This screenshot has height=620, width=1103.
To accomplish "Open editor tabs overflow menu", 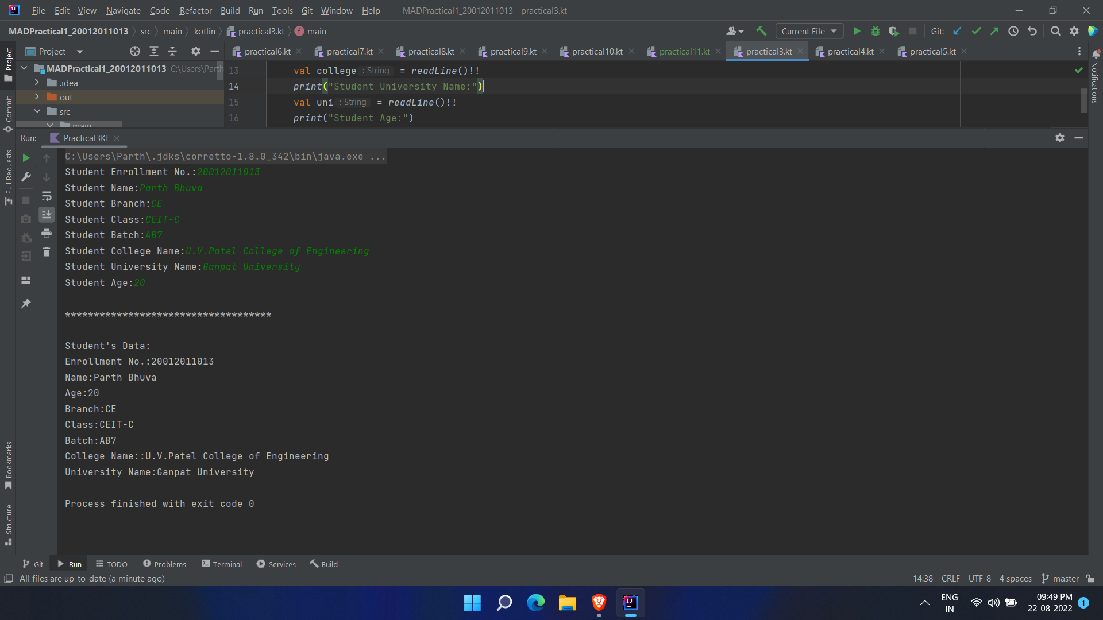I will (1079, 51).
